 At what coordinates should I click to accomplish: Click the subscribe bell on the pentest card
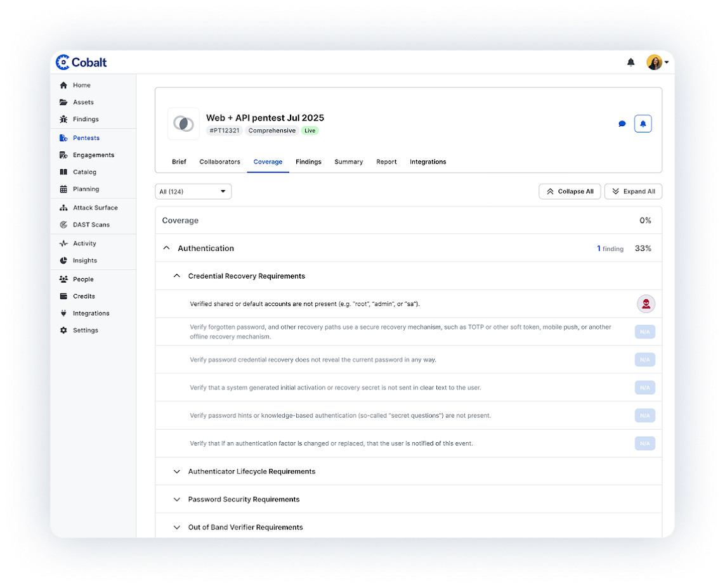pos(643,124)
